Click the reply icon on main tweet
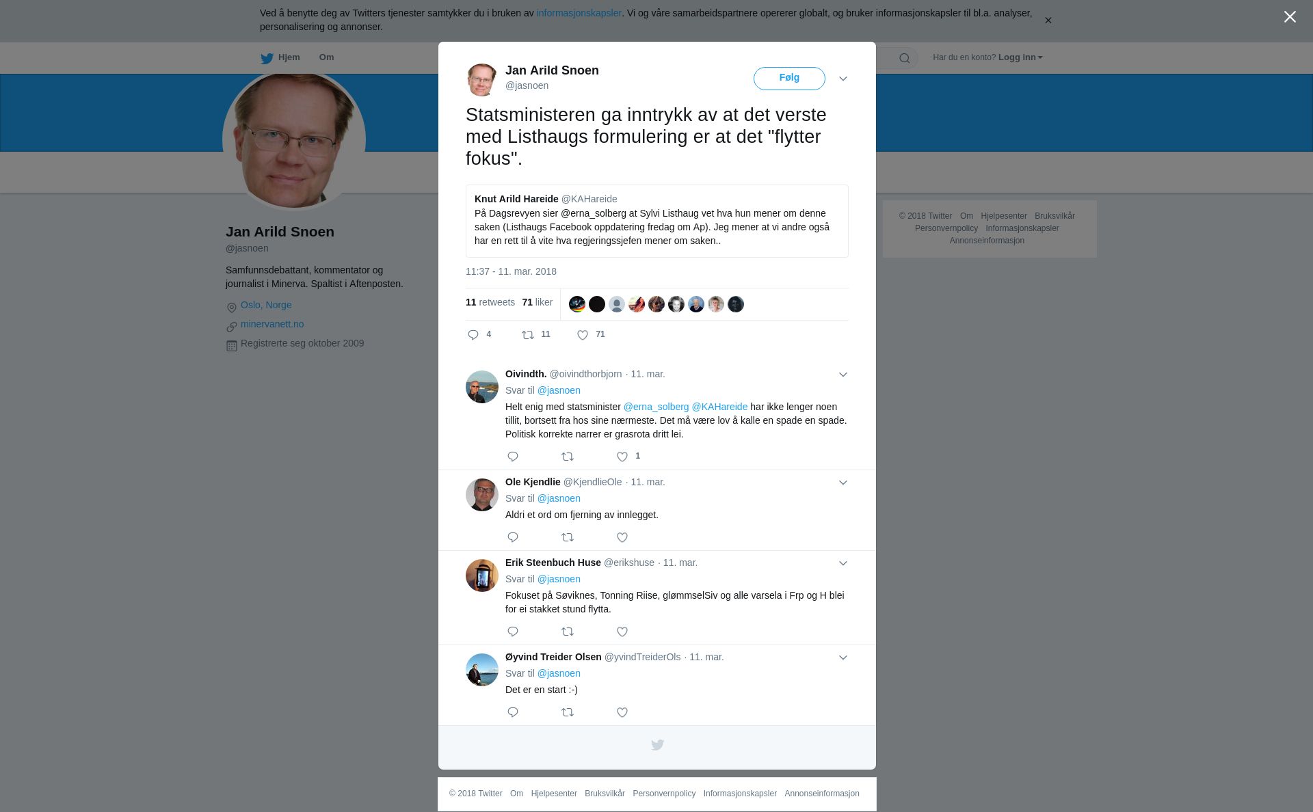This screenshot has height=812, width=1313. click(473, 335)
